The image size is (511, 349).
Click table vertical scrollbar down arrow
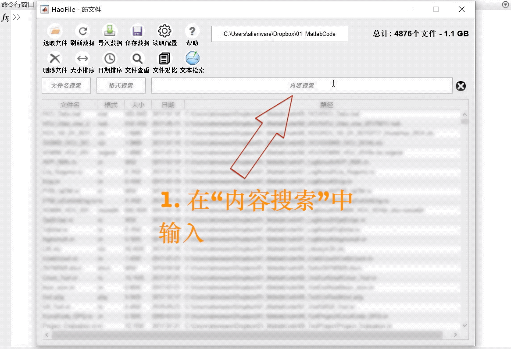[465, 325]
